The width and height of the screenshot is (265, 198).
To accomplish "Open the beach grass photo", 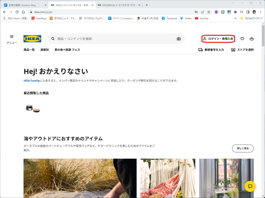I will [x=80, y=178].
